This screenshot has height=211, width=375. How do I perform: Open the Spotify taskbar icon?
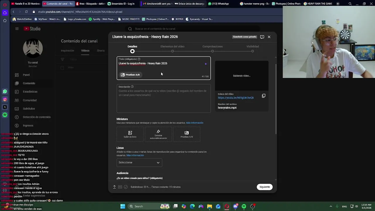244,206
